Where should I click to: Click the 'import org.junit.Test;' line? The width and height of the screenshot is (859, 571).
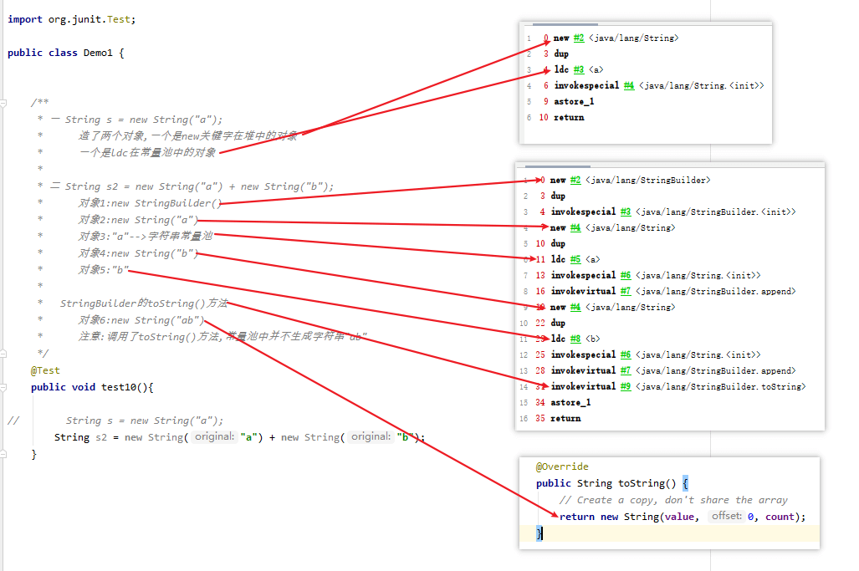click(72, 19)
